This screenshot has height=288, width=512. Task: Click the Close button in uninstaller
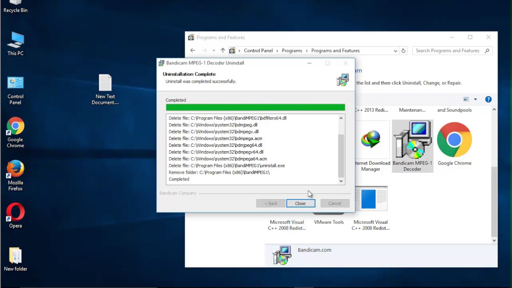point(300,204)
